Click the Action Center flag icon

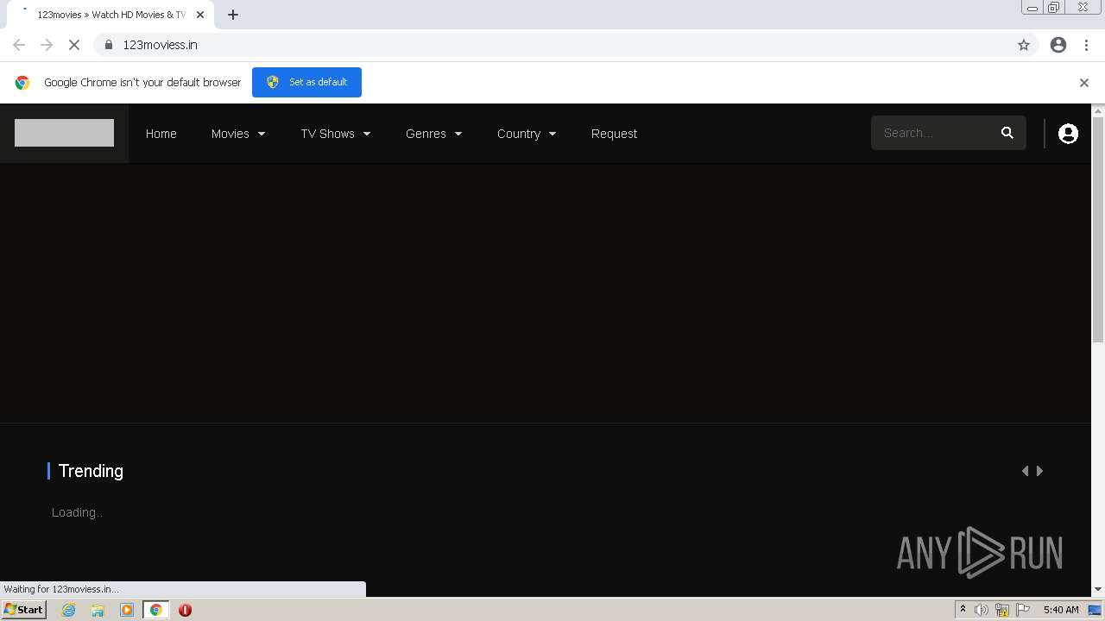click(x=1024, y=610)
